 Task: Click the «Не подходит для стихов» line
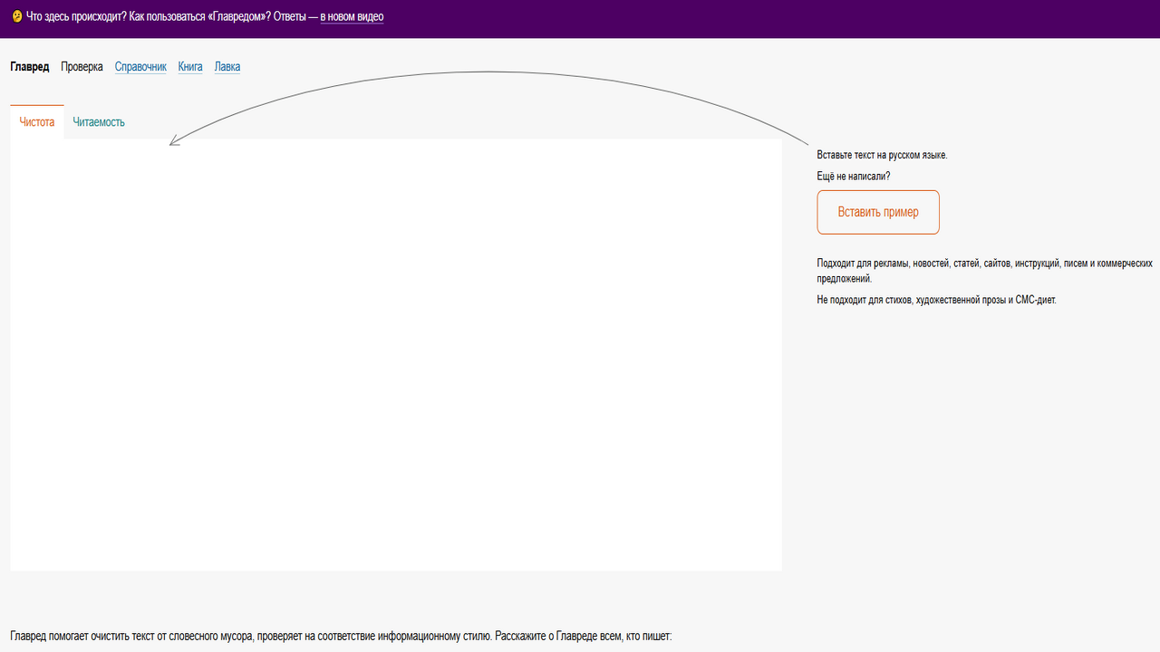936,300
